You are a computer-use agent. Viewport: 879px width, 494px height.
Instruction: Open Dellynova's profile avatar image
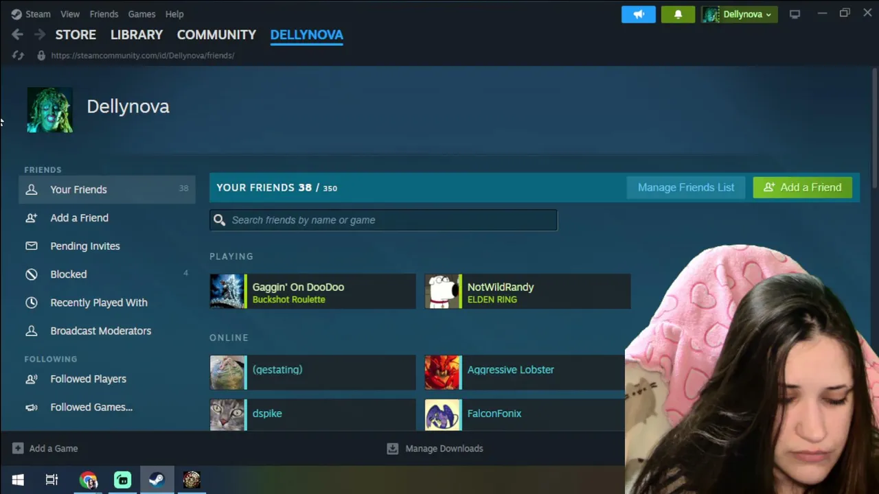click(50, 110)
